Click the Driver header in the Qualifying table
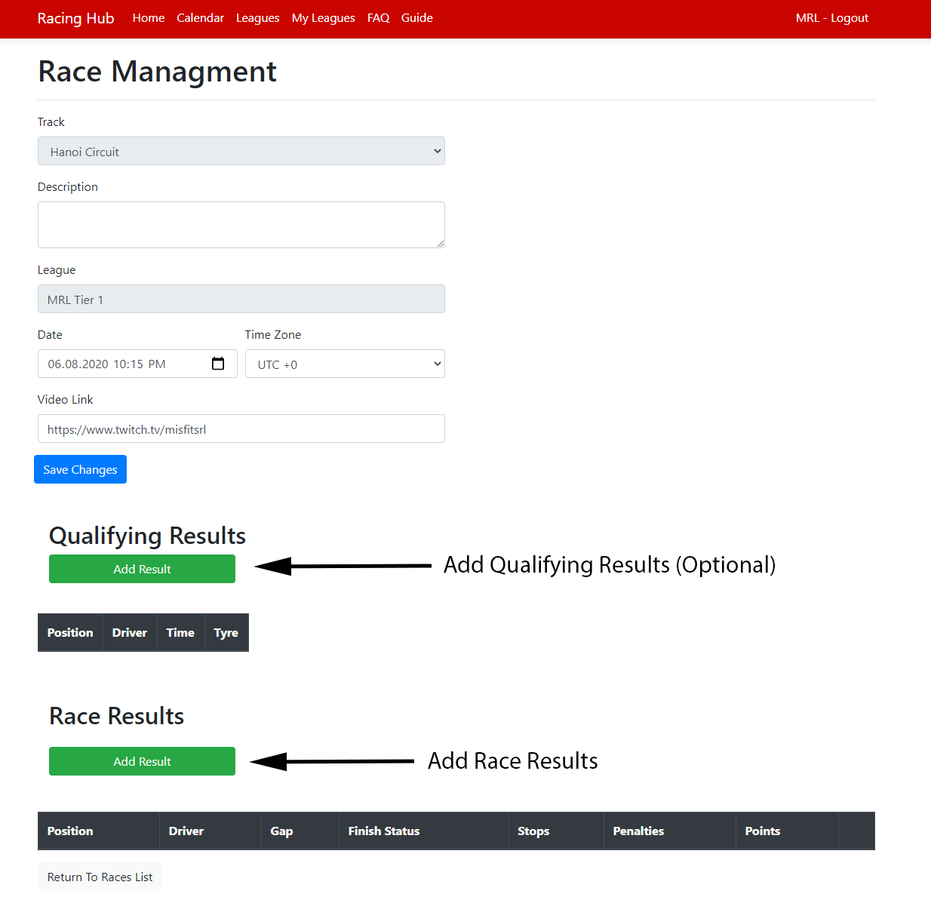 click(130, 632)
